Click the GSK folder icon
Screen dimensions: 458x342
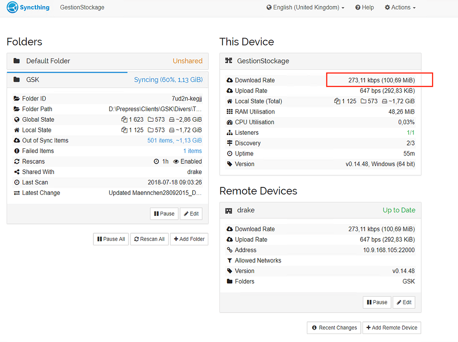(x=17, y=80)
